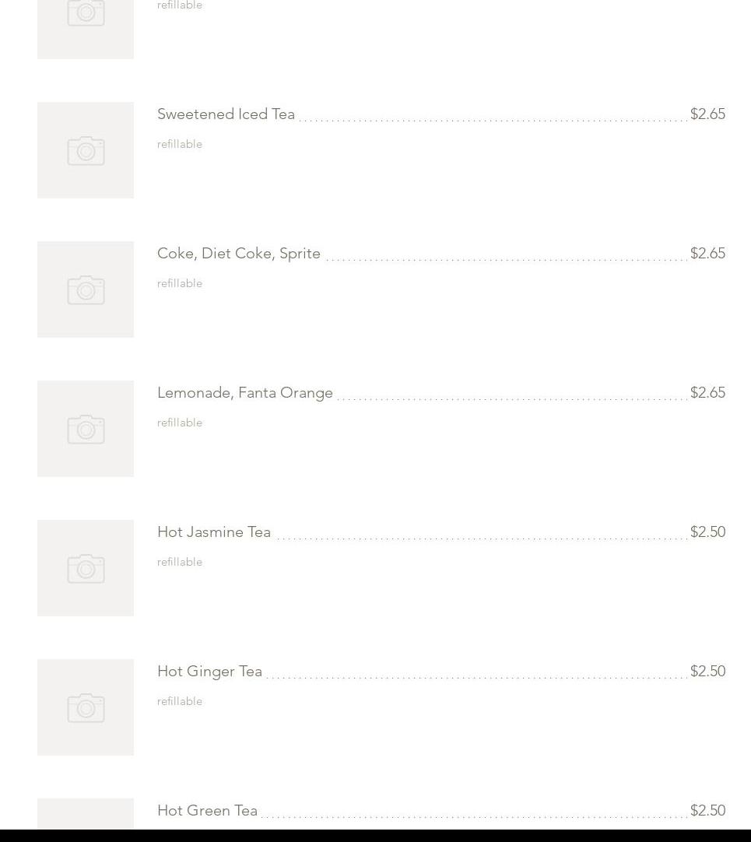Click the Hot Green Tea item name
Screen dimensions: 751x842
pyautogui.click(x=207, y=811)
